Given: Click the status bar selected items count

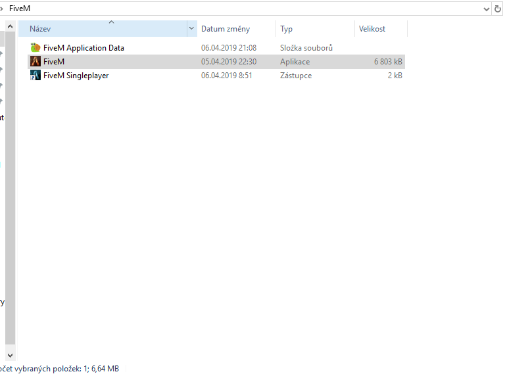Looking at the screenshot, I should (59, 369).
